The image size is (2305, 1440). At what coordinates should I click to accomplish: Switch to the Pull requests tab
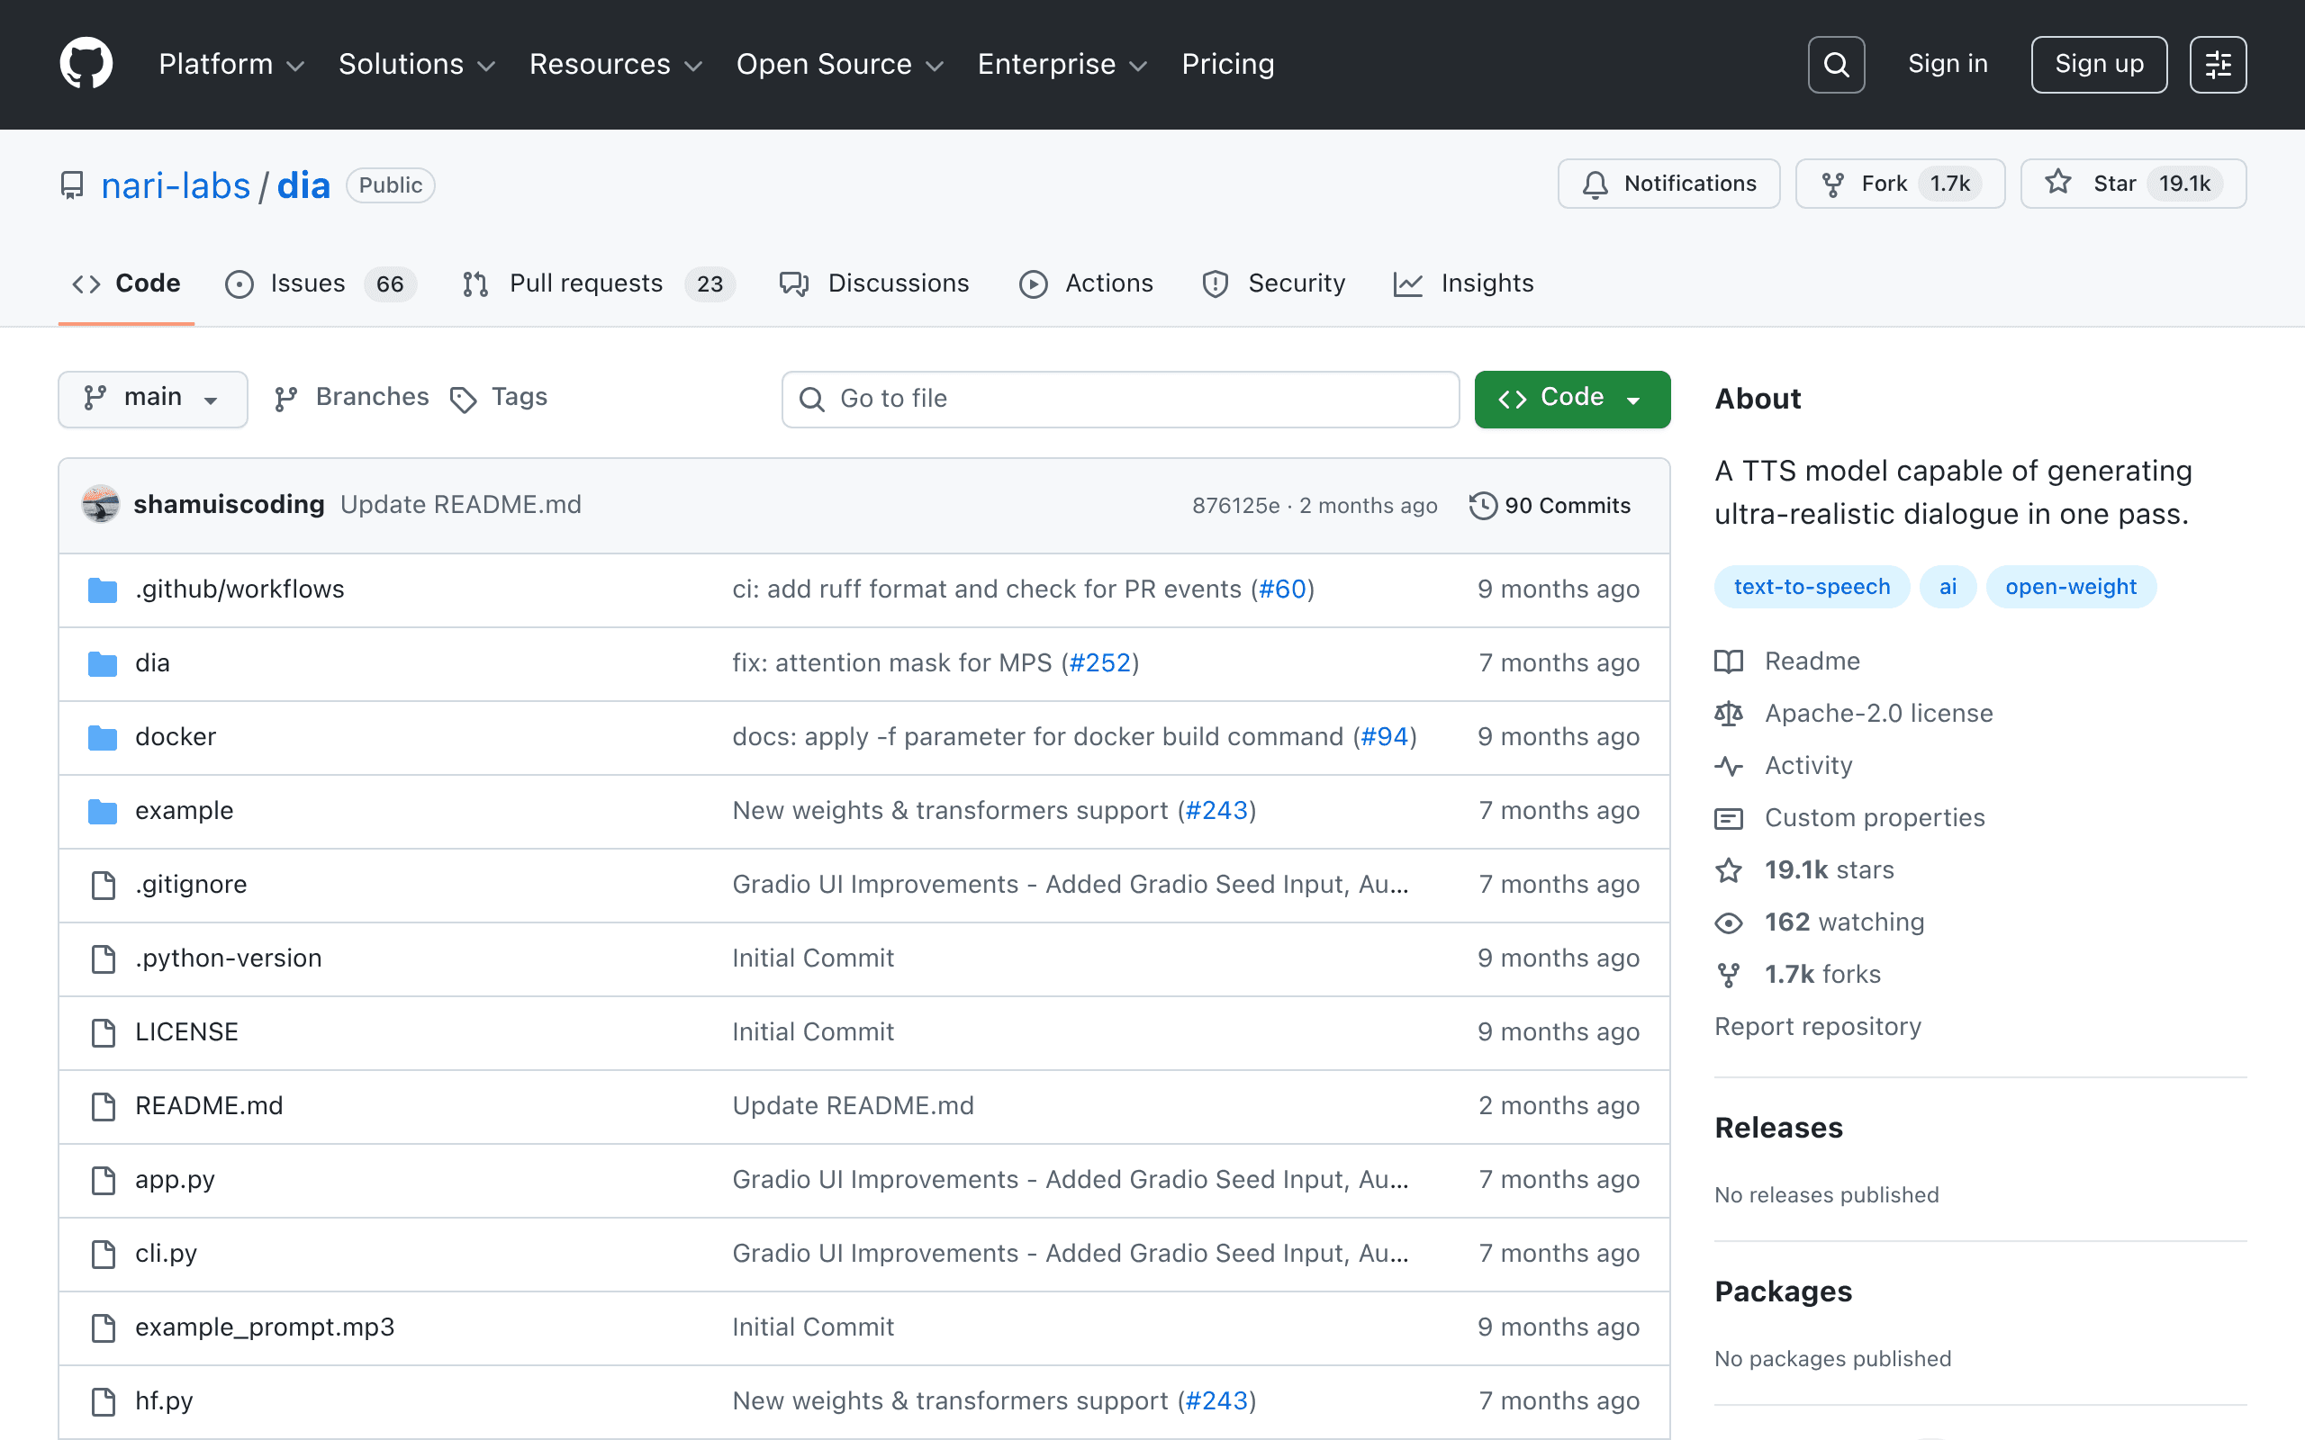click(598, 283)
